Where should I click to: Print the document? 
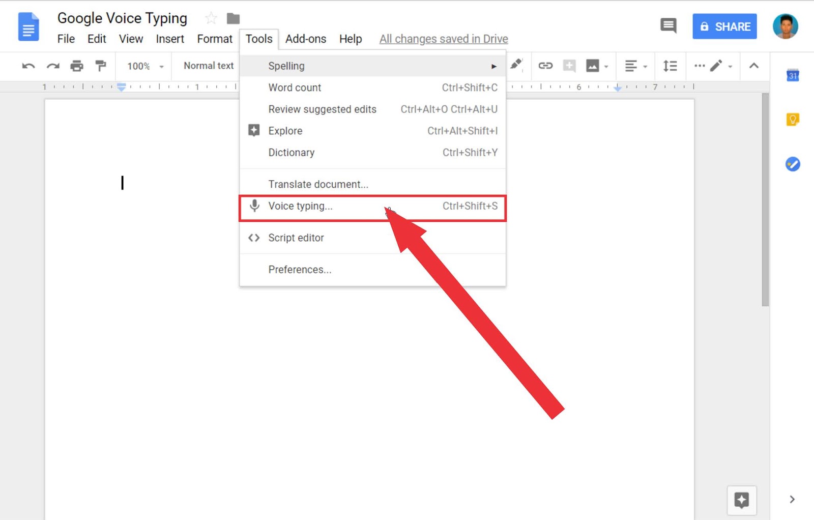click(77, 66)
